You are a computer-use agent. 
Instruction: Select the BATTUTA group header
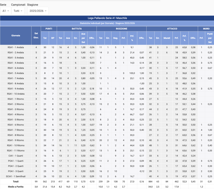click(77, 29)
